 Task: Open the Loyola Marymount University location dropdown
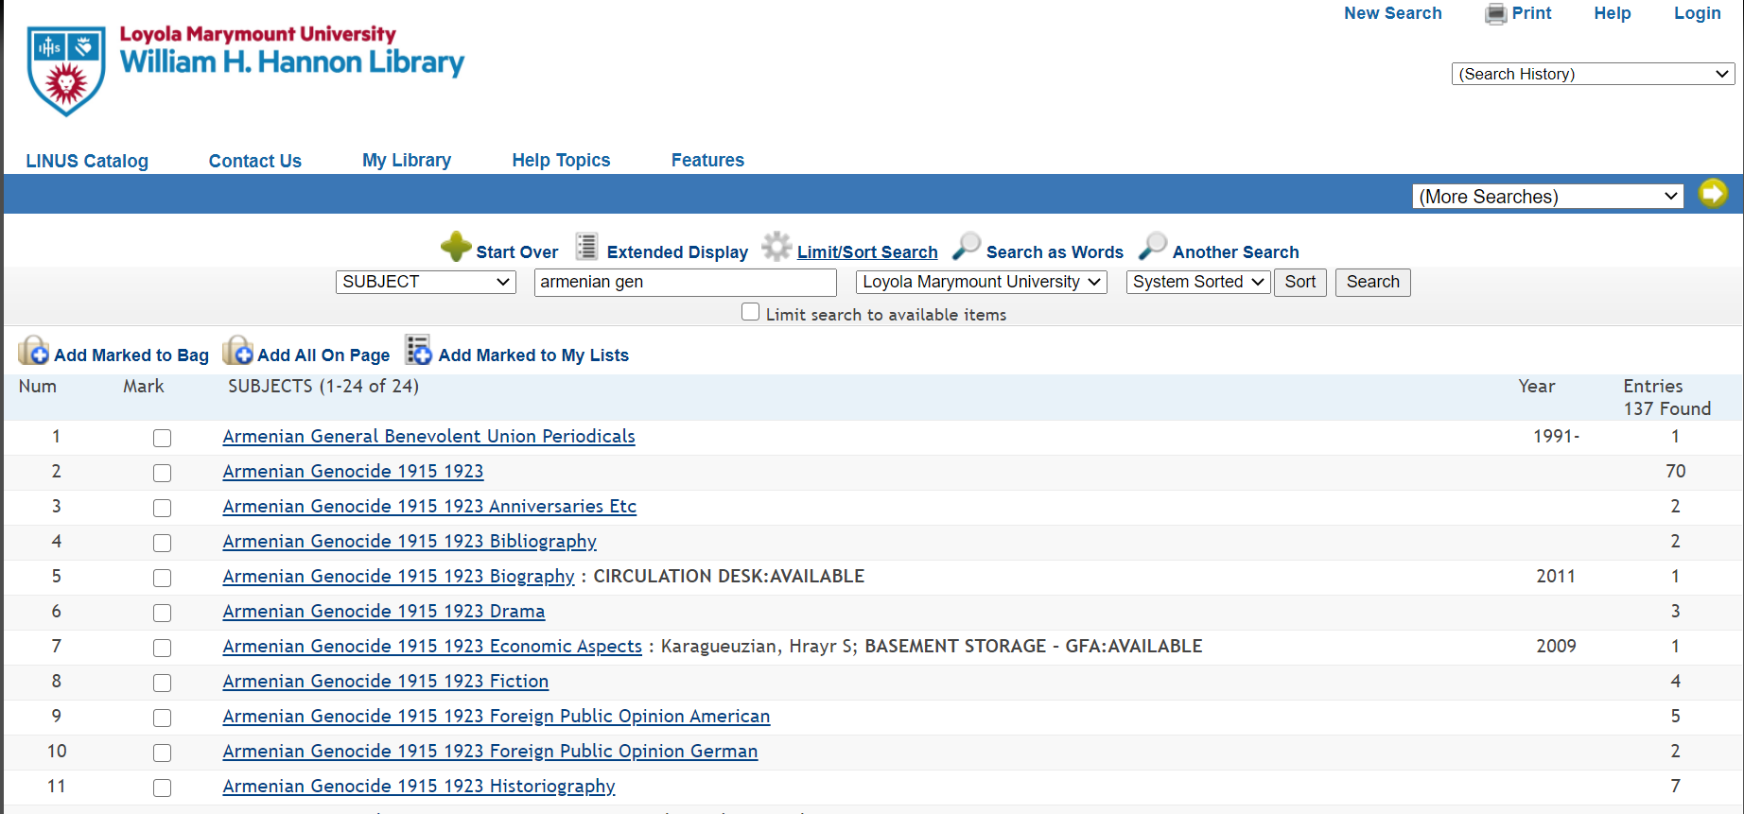(982, 282)
